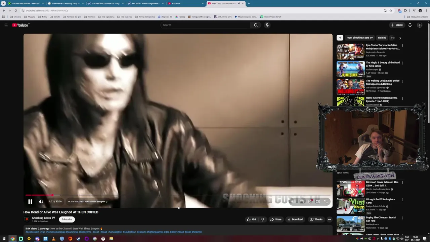Viewport: 430px width, 242px height.
Task: Open Chrome from the taskbar
Action: coord(12,239)
